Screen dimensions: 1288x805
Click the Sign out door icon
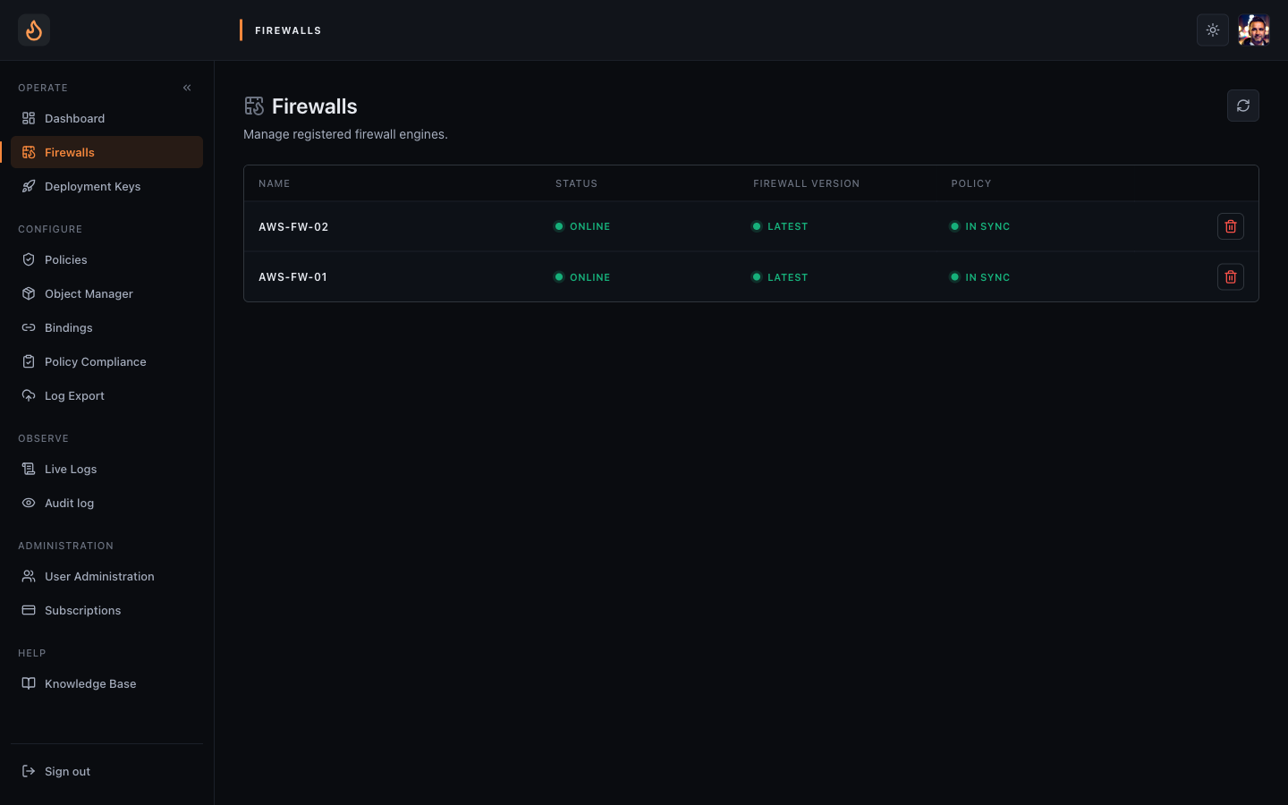[x=29, y=771]
